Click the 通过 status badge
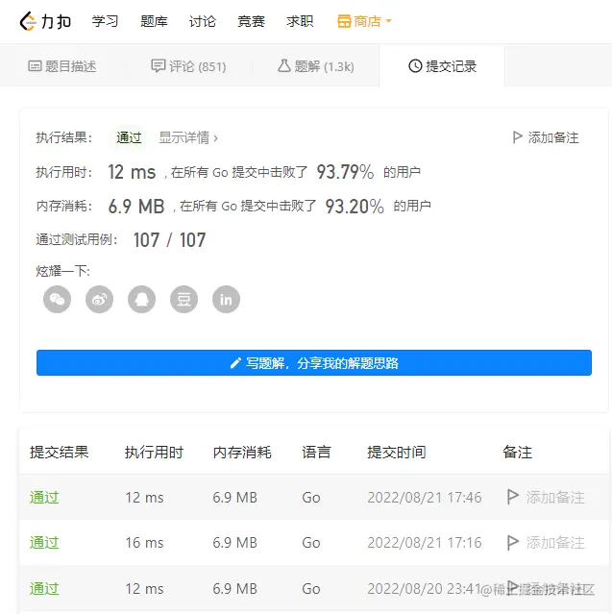 click(x=129, y=137)
